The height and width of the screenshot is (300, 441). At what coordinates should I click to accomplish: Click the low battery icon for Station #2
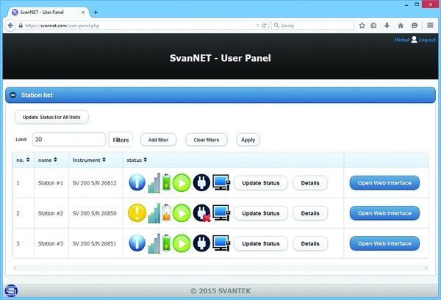(x=169, y=213)
